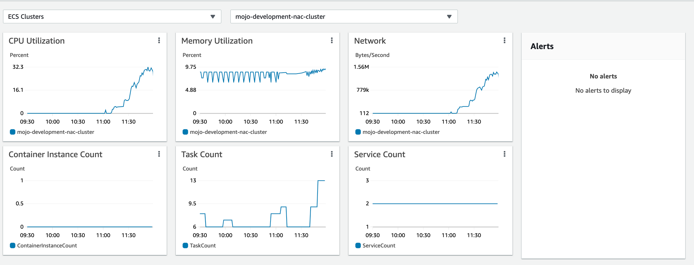Screen dimensions: 694x265
Task: Click the 32.3 value on CPU chart axis
Action: (x=18, y=67)
